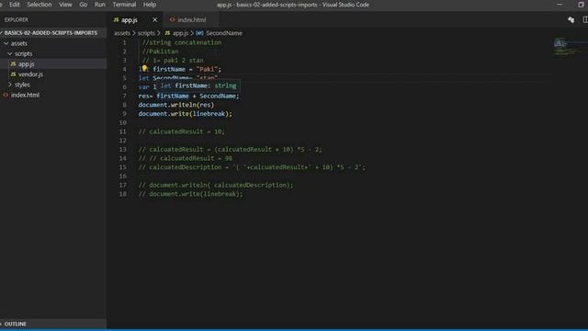Click the SecondName symbol icon in the breadcrumb
588x331 pixels.
(199, 33)
